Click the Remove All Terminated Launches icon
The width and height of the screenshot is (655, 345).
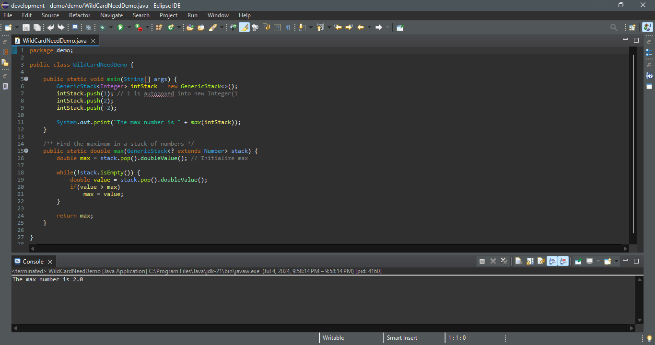click(x=504, y=261)
